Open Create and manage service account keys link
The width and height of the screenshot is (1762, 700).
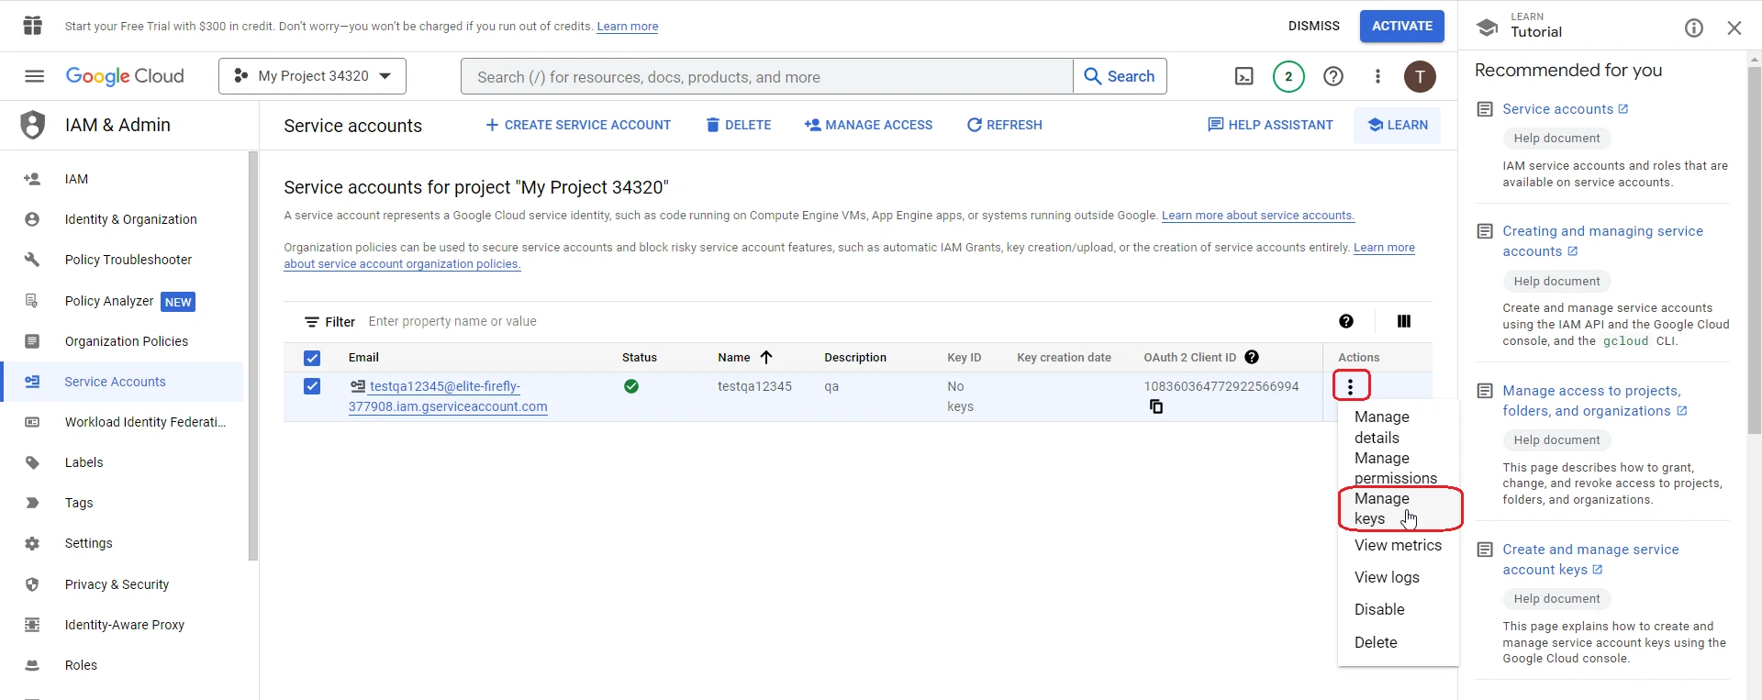(1590, 560)
